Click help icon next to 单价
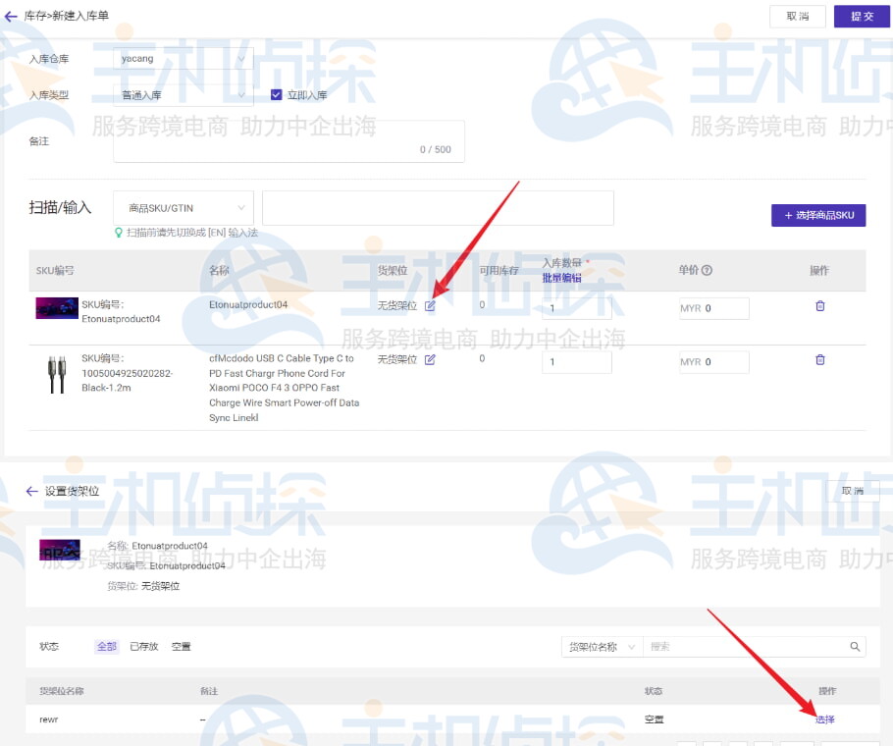The height and width of the screenshot is (746, 893). pos(707,271)
